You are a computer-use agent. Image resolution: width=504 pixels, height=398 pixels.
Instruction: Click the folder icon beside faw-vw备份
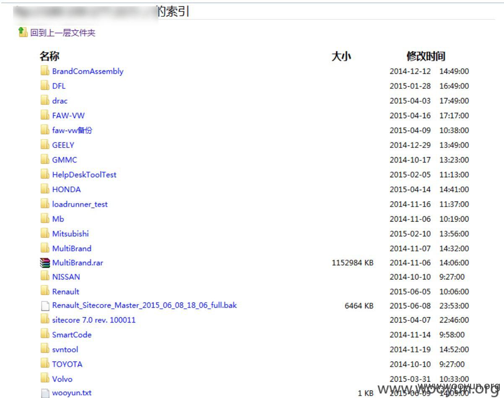[45, 130]
